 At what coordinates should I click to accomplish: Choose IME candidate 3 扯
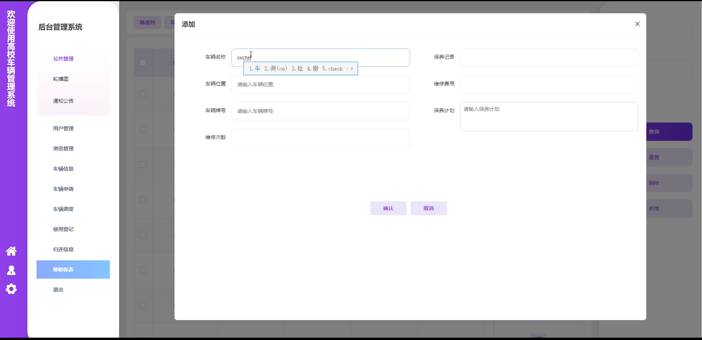(x=297, y=68)
